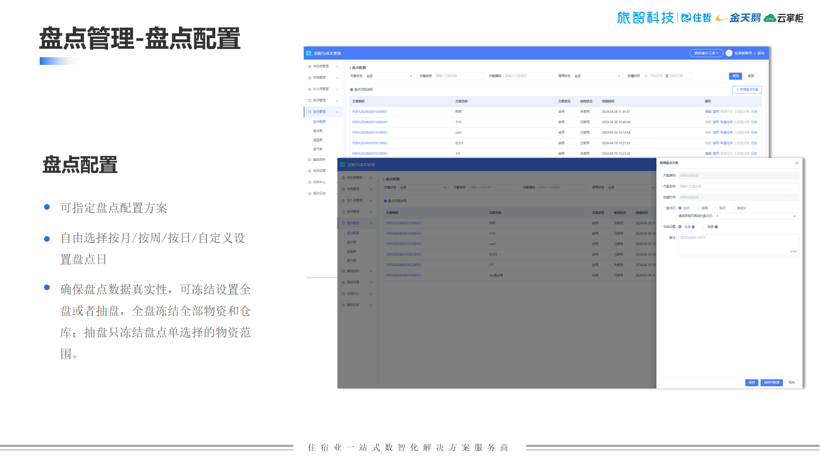Click the 库存管理 sidebar icon

pos(310,101)
